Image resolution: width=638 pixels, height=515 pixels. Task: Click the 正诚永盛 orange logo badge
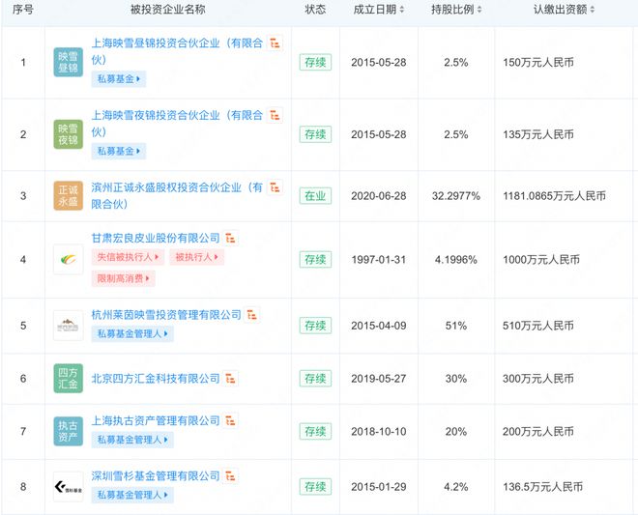pyautogui.click(x=69, y=196)
